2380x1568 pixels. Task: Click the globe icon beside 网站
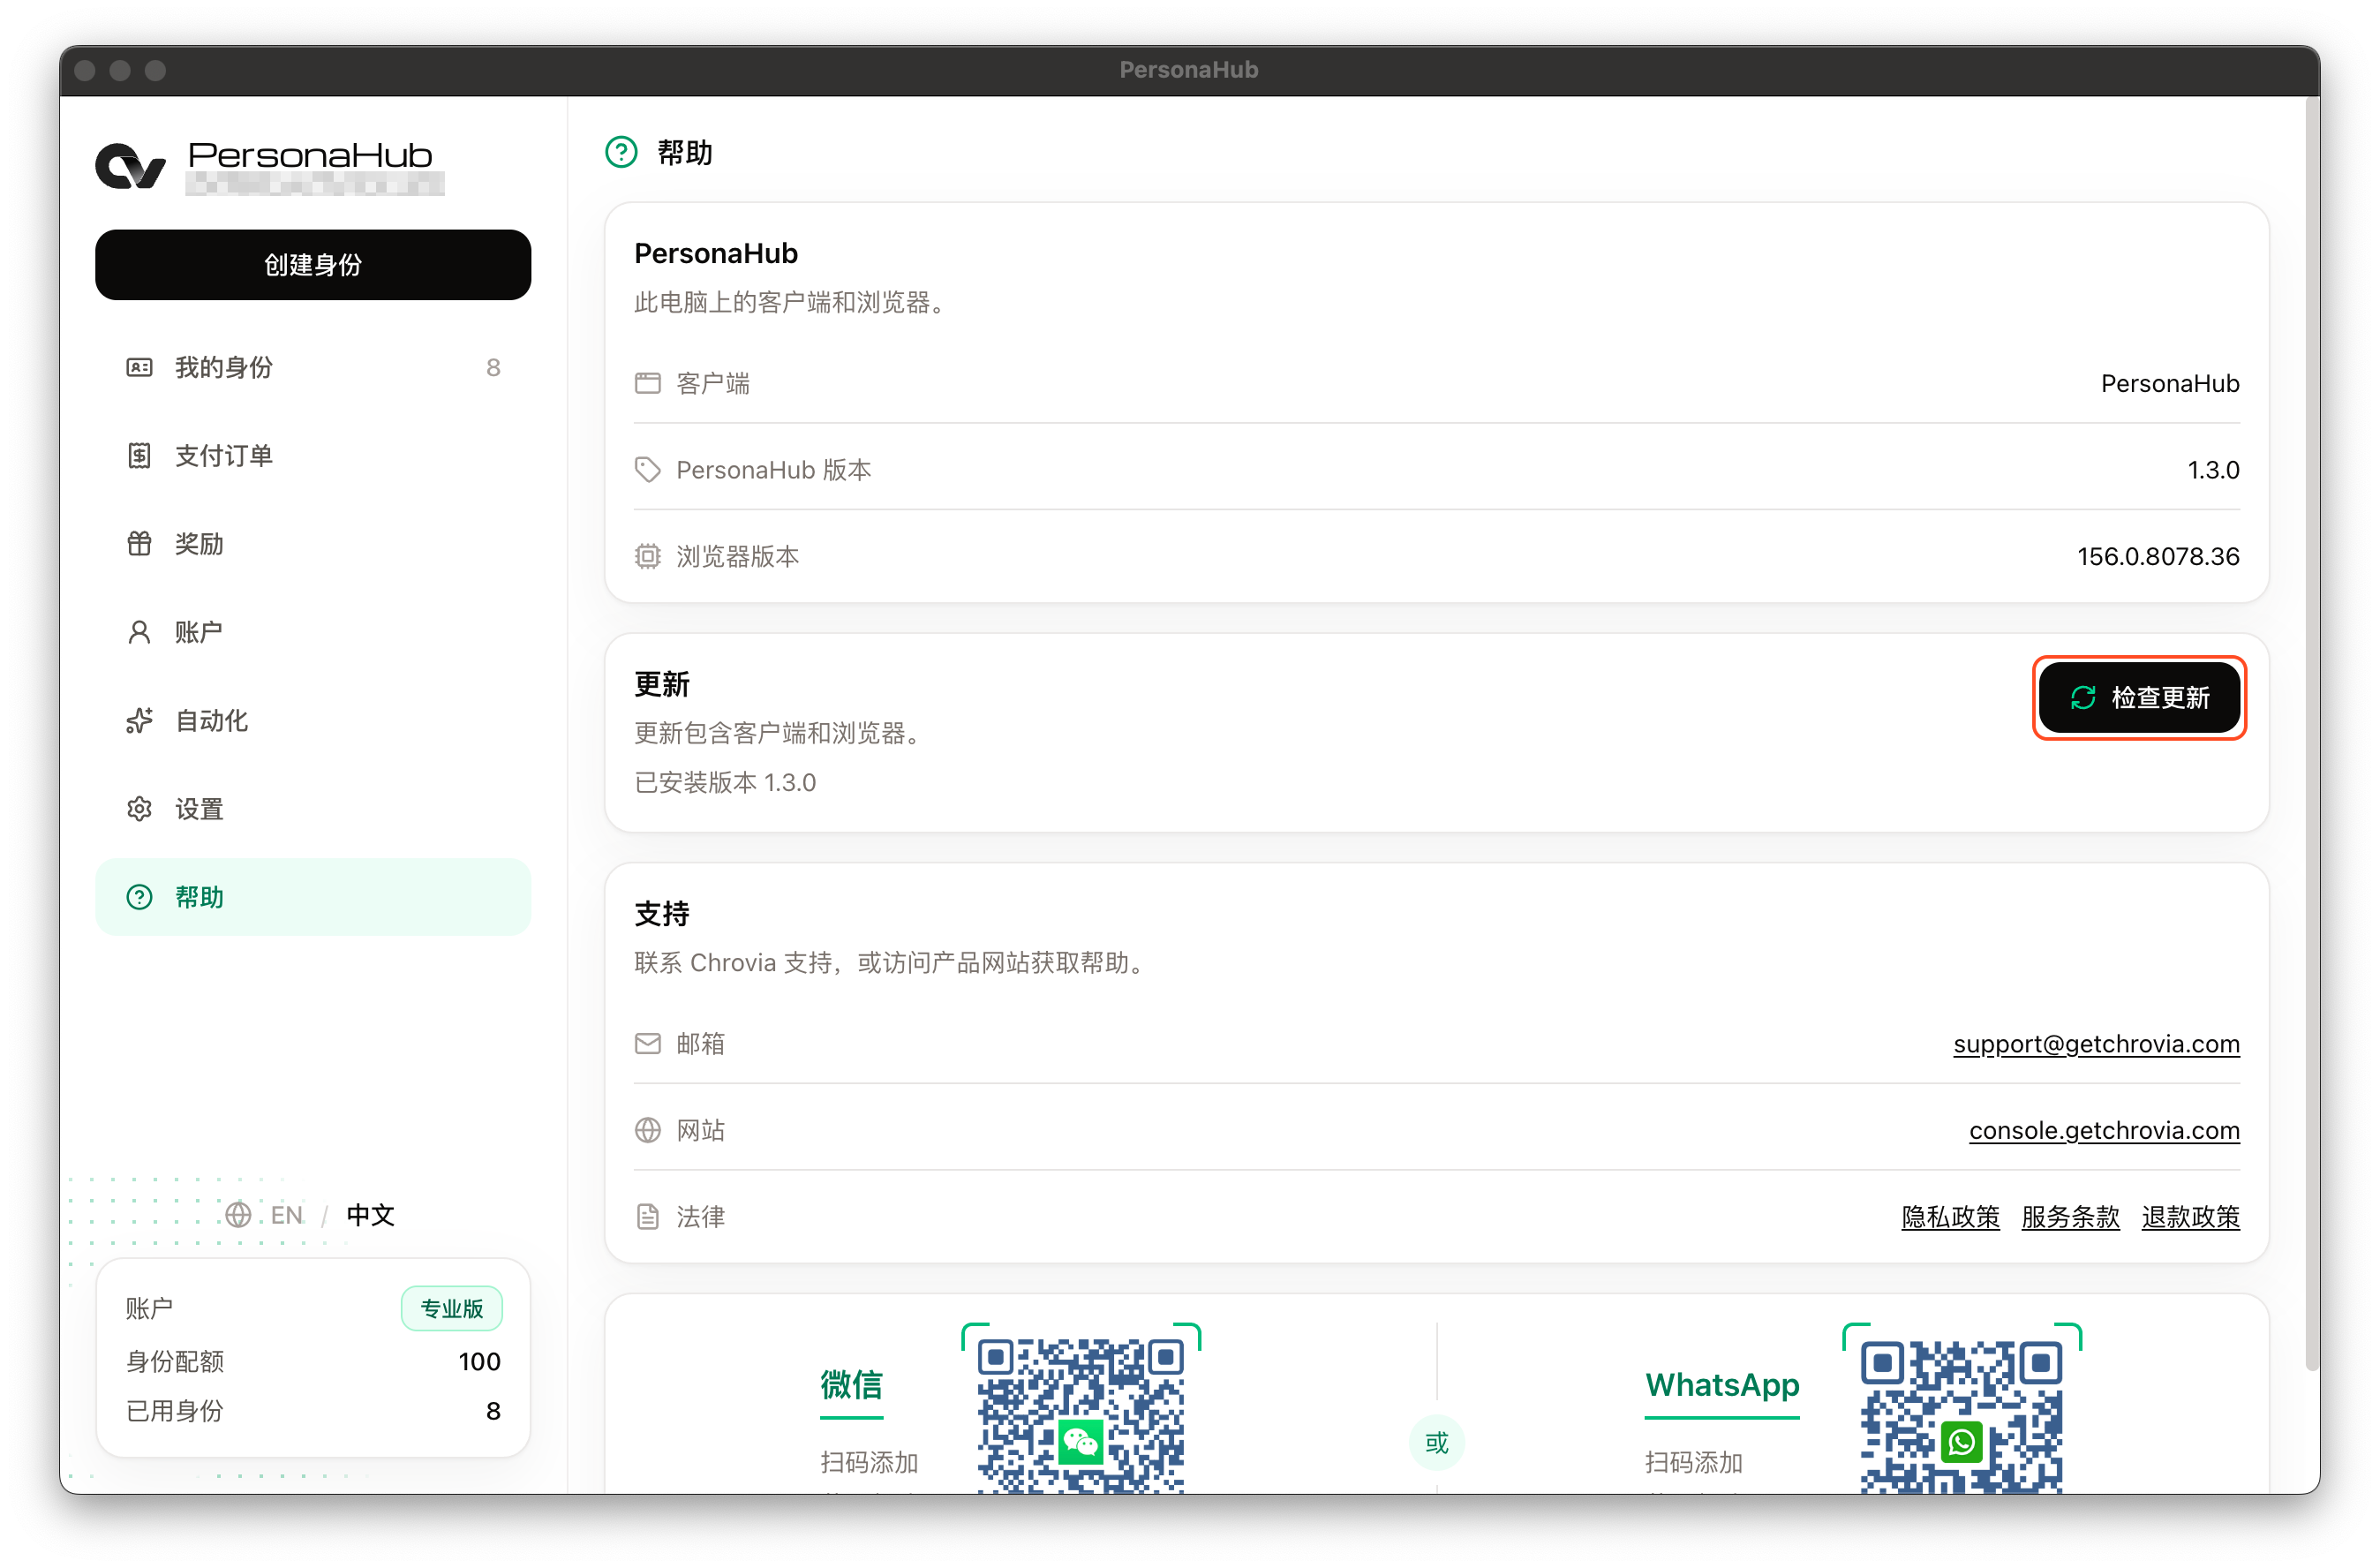pyautogui.click(x=648, y=1130)
